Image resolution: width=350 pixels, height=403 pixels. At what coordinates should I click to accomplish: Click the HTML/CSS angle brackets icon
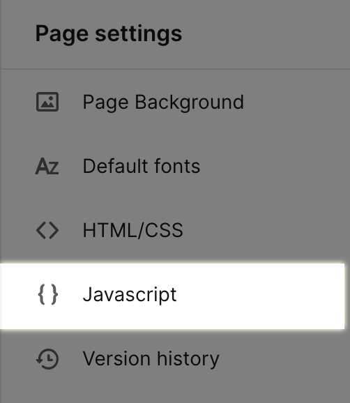tap(47, 230)
